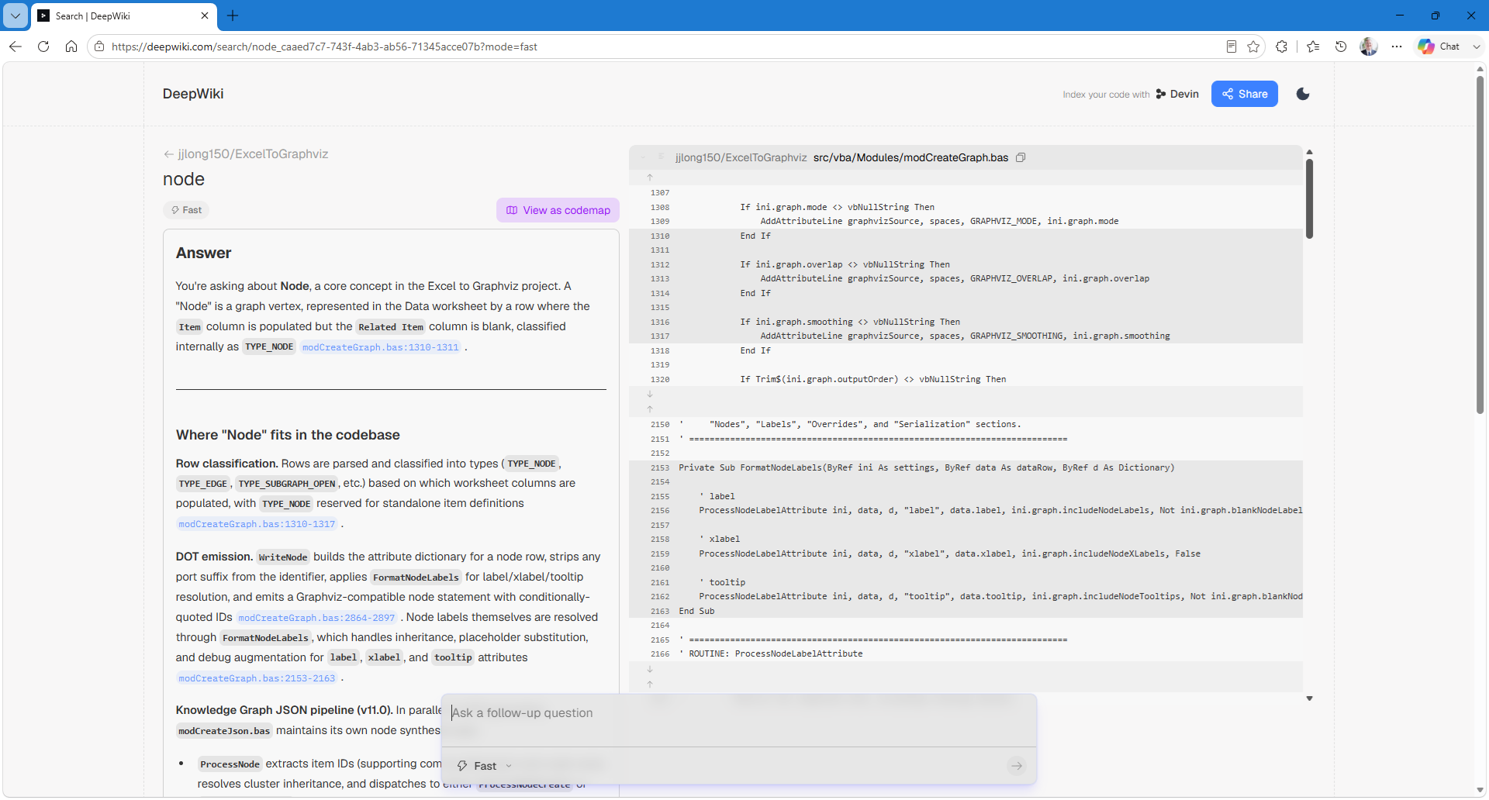
Task: Expand code downward below line 2166
Action: pyautogui.click(x=650, y=669)
